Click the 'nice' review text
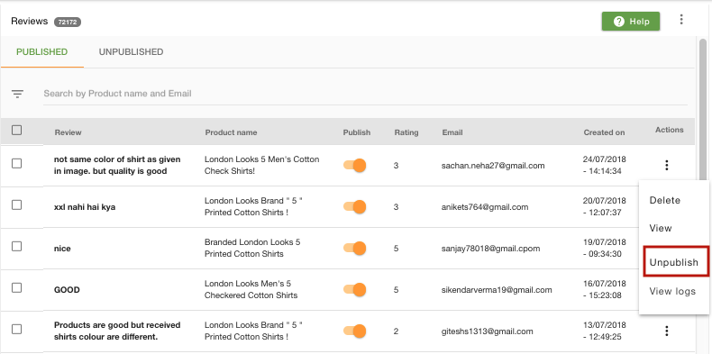This screenshot has height=354, width=712. pos(62,249)
